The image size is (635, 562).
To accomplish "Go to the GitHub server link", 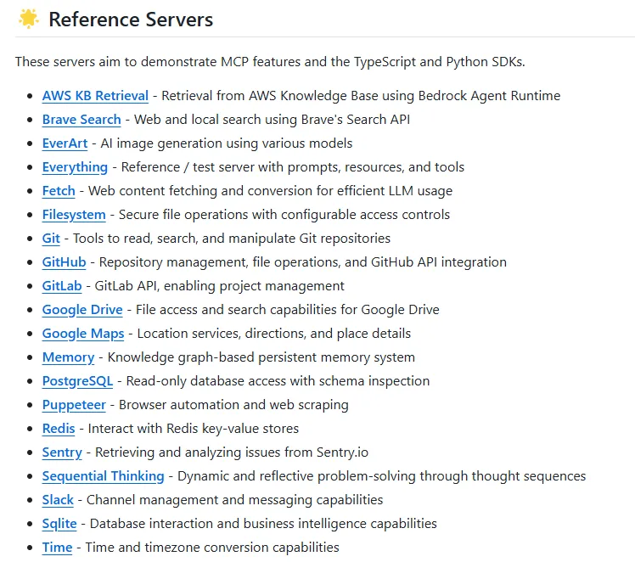I will pyautogui.click(x=64, y=262).
